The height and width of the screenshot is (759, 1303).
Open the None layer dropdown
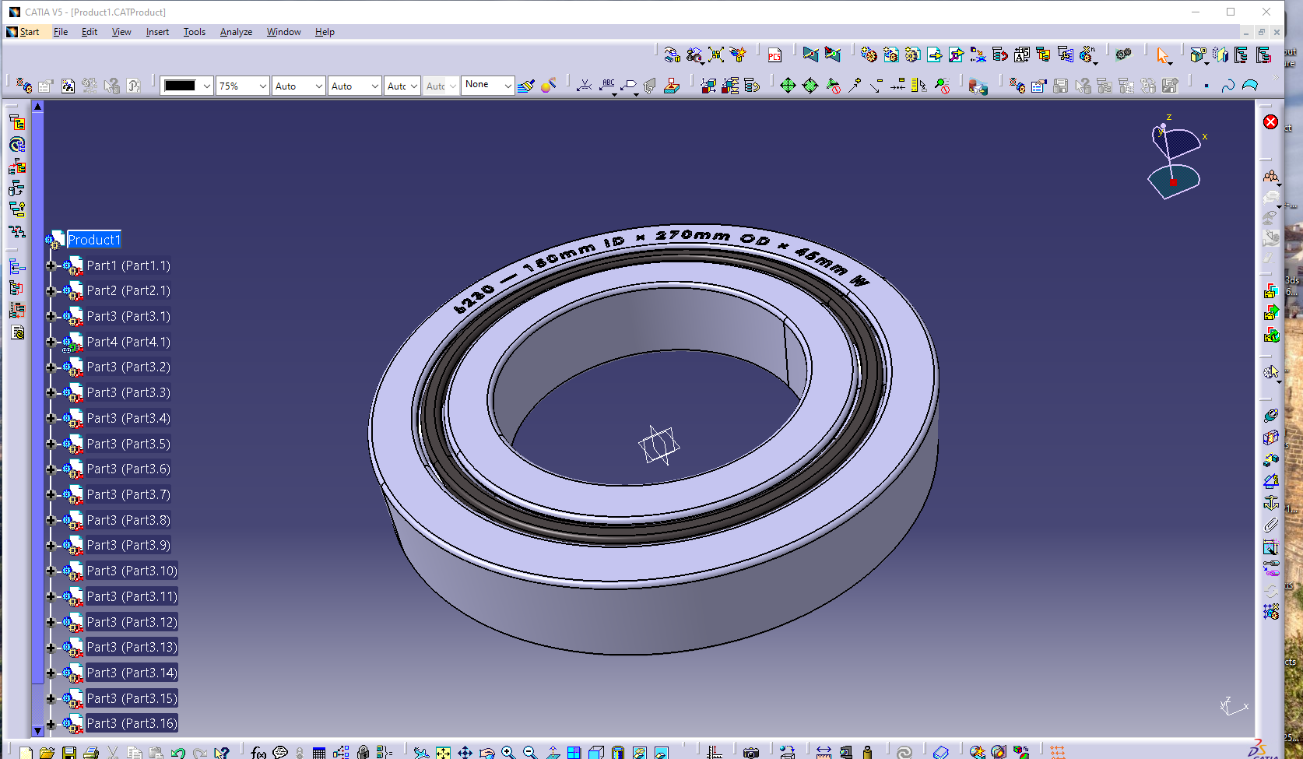coord(508,86)
